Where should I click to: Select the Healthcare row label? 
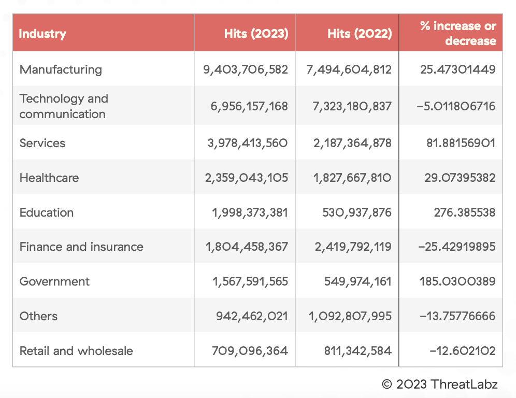[49, 178]
